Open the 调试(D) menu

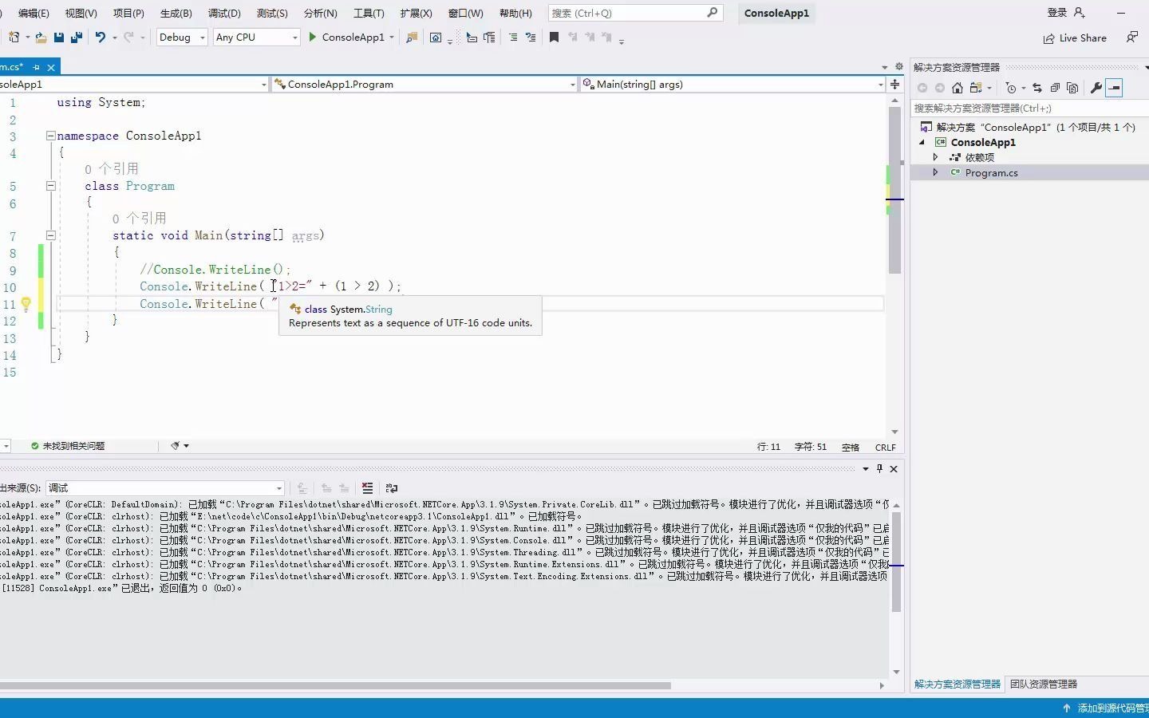tap(224, 13)
